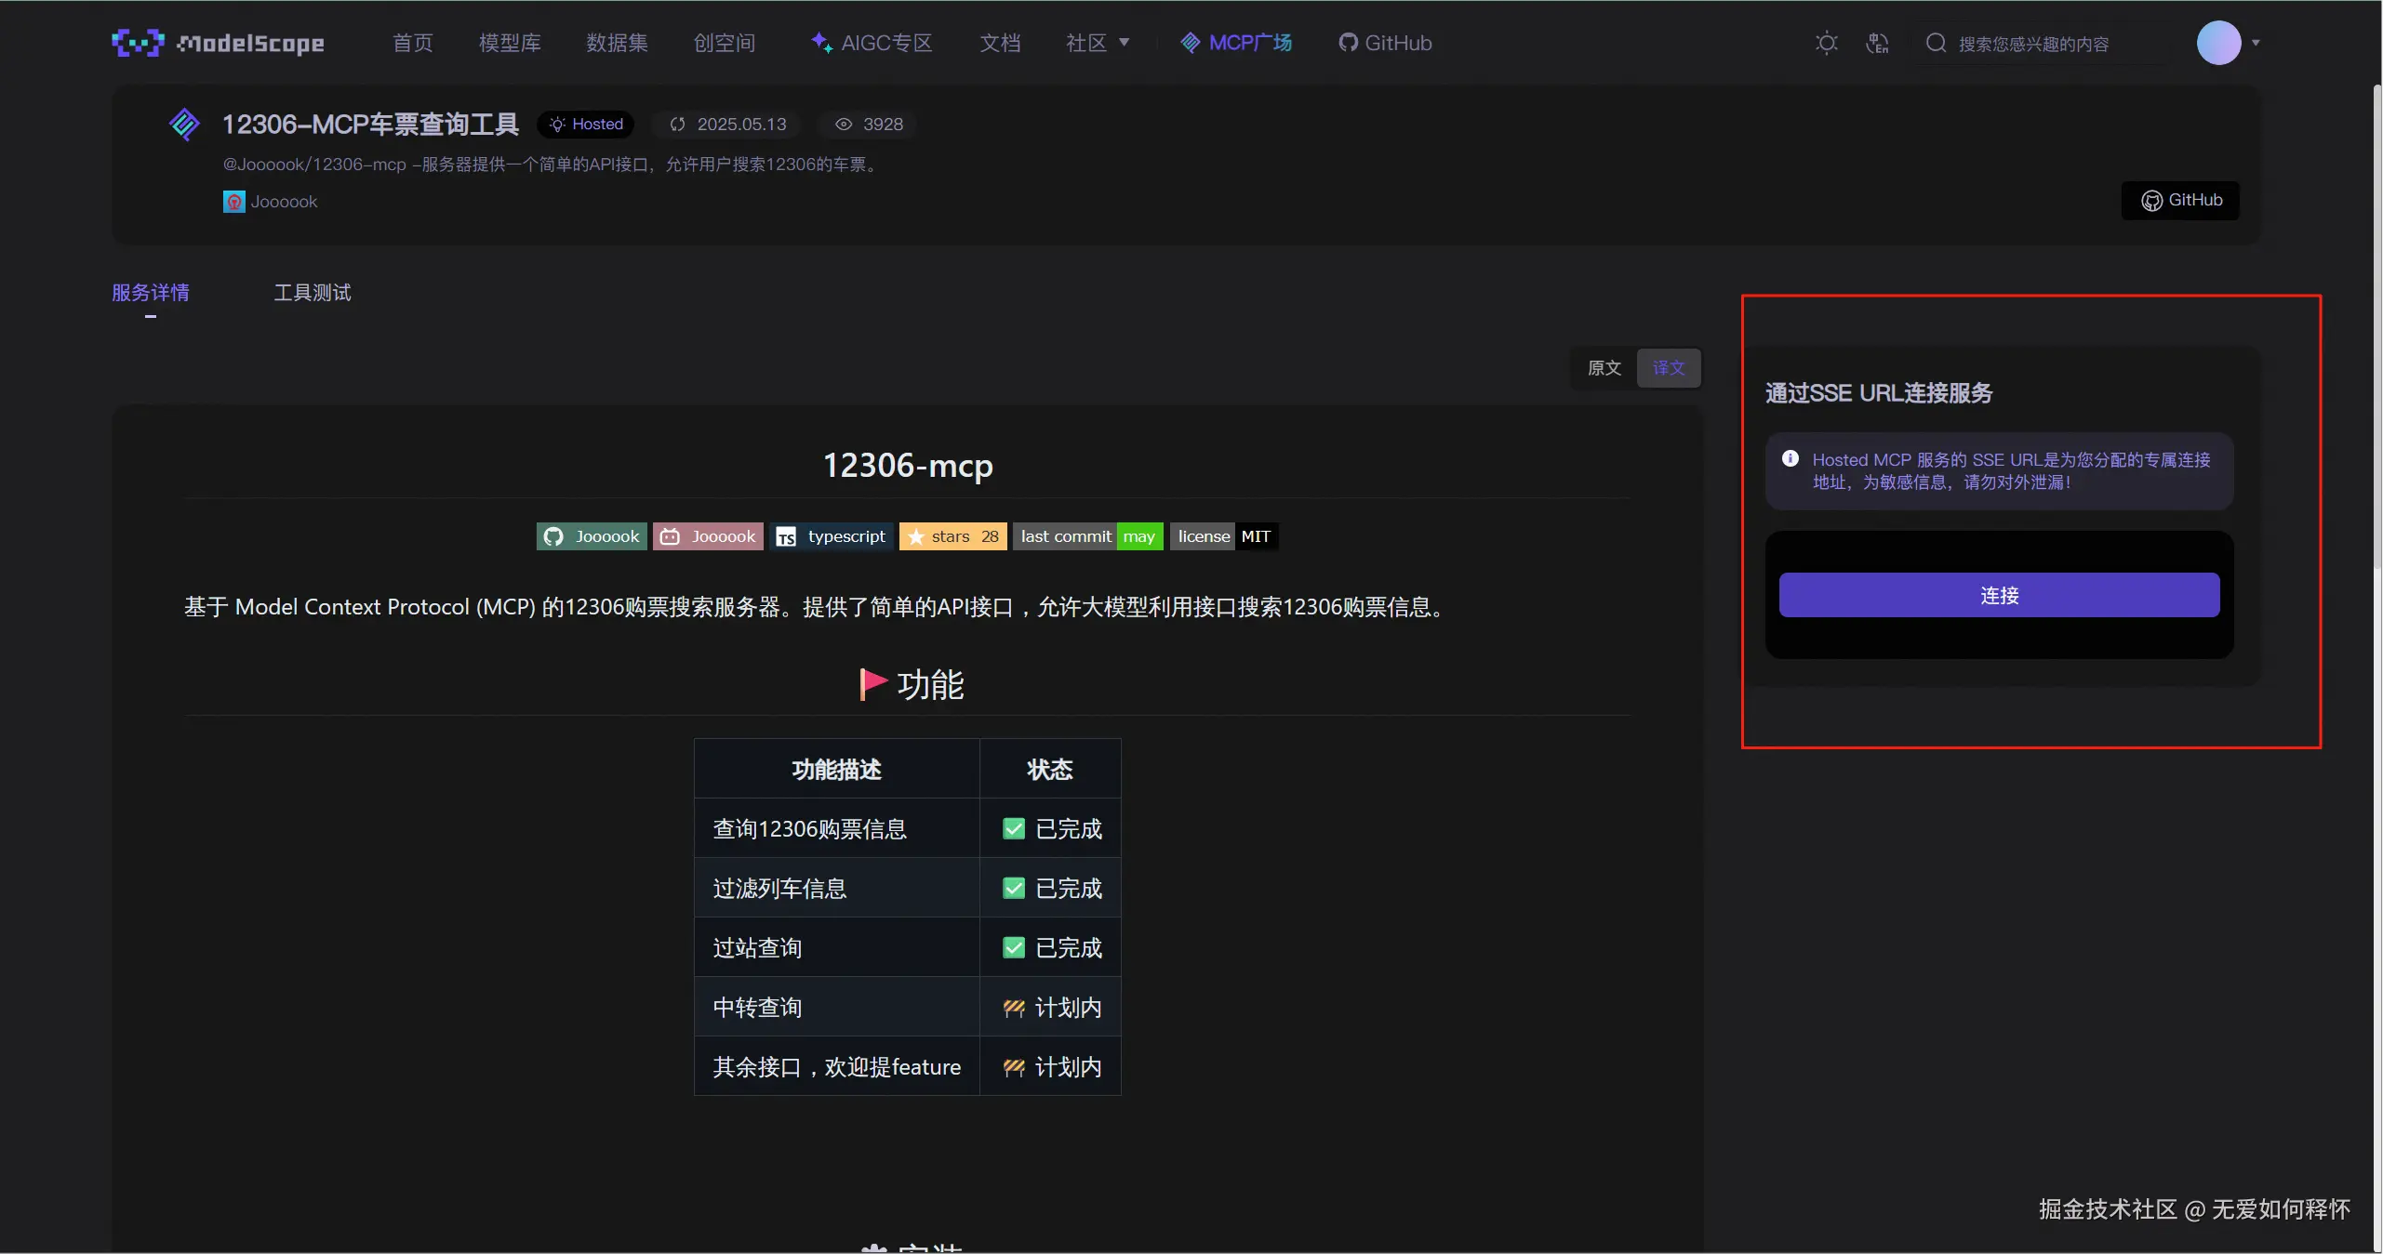Click the Joooook author avatar icon
Image resolution: width=2383 pixels, height=1254 pixels.
click(233, 202)
